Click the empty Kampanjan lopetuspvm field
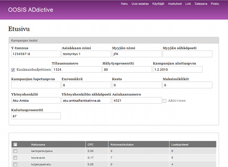This screenshot has height=167, width=228. [36, 85]
